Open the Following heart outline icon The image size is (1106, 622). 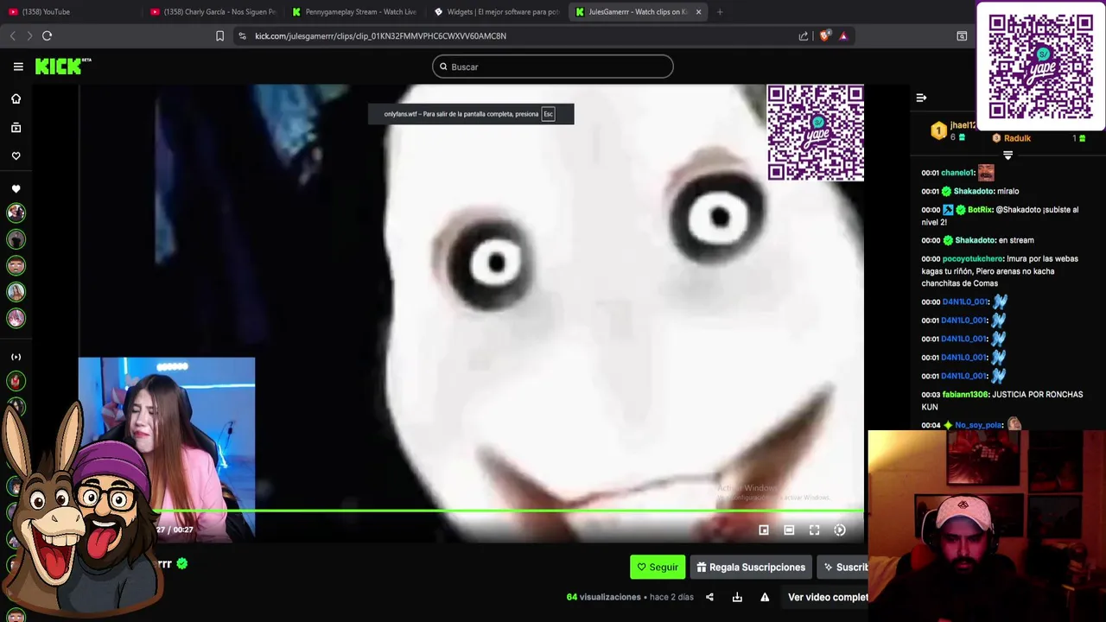16,156
